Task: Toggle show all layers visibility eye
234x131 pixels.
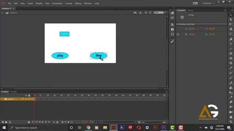Action: coord(26,95)
